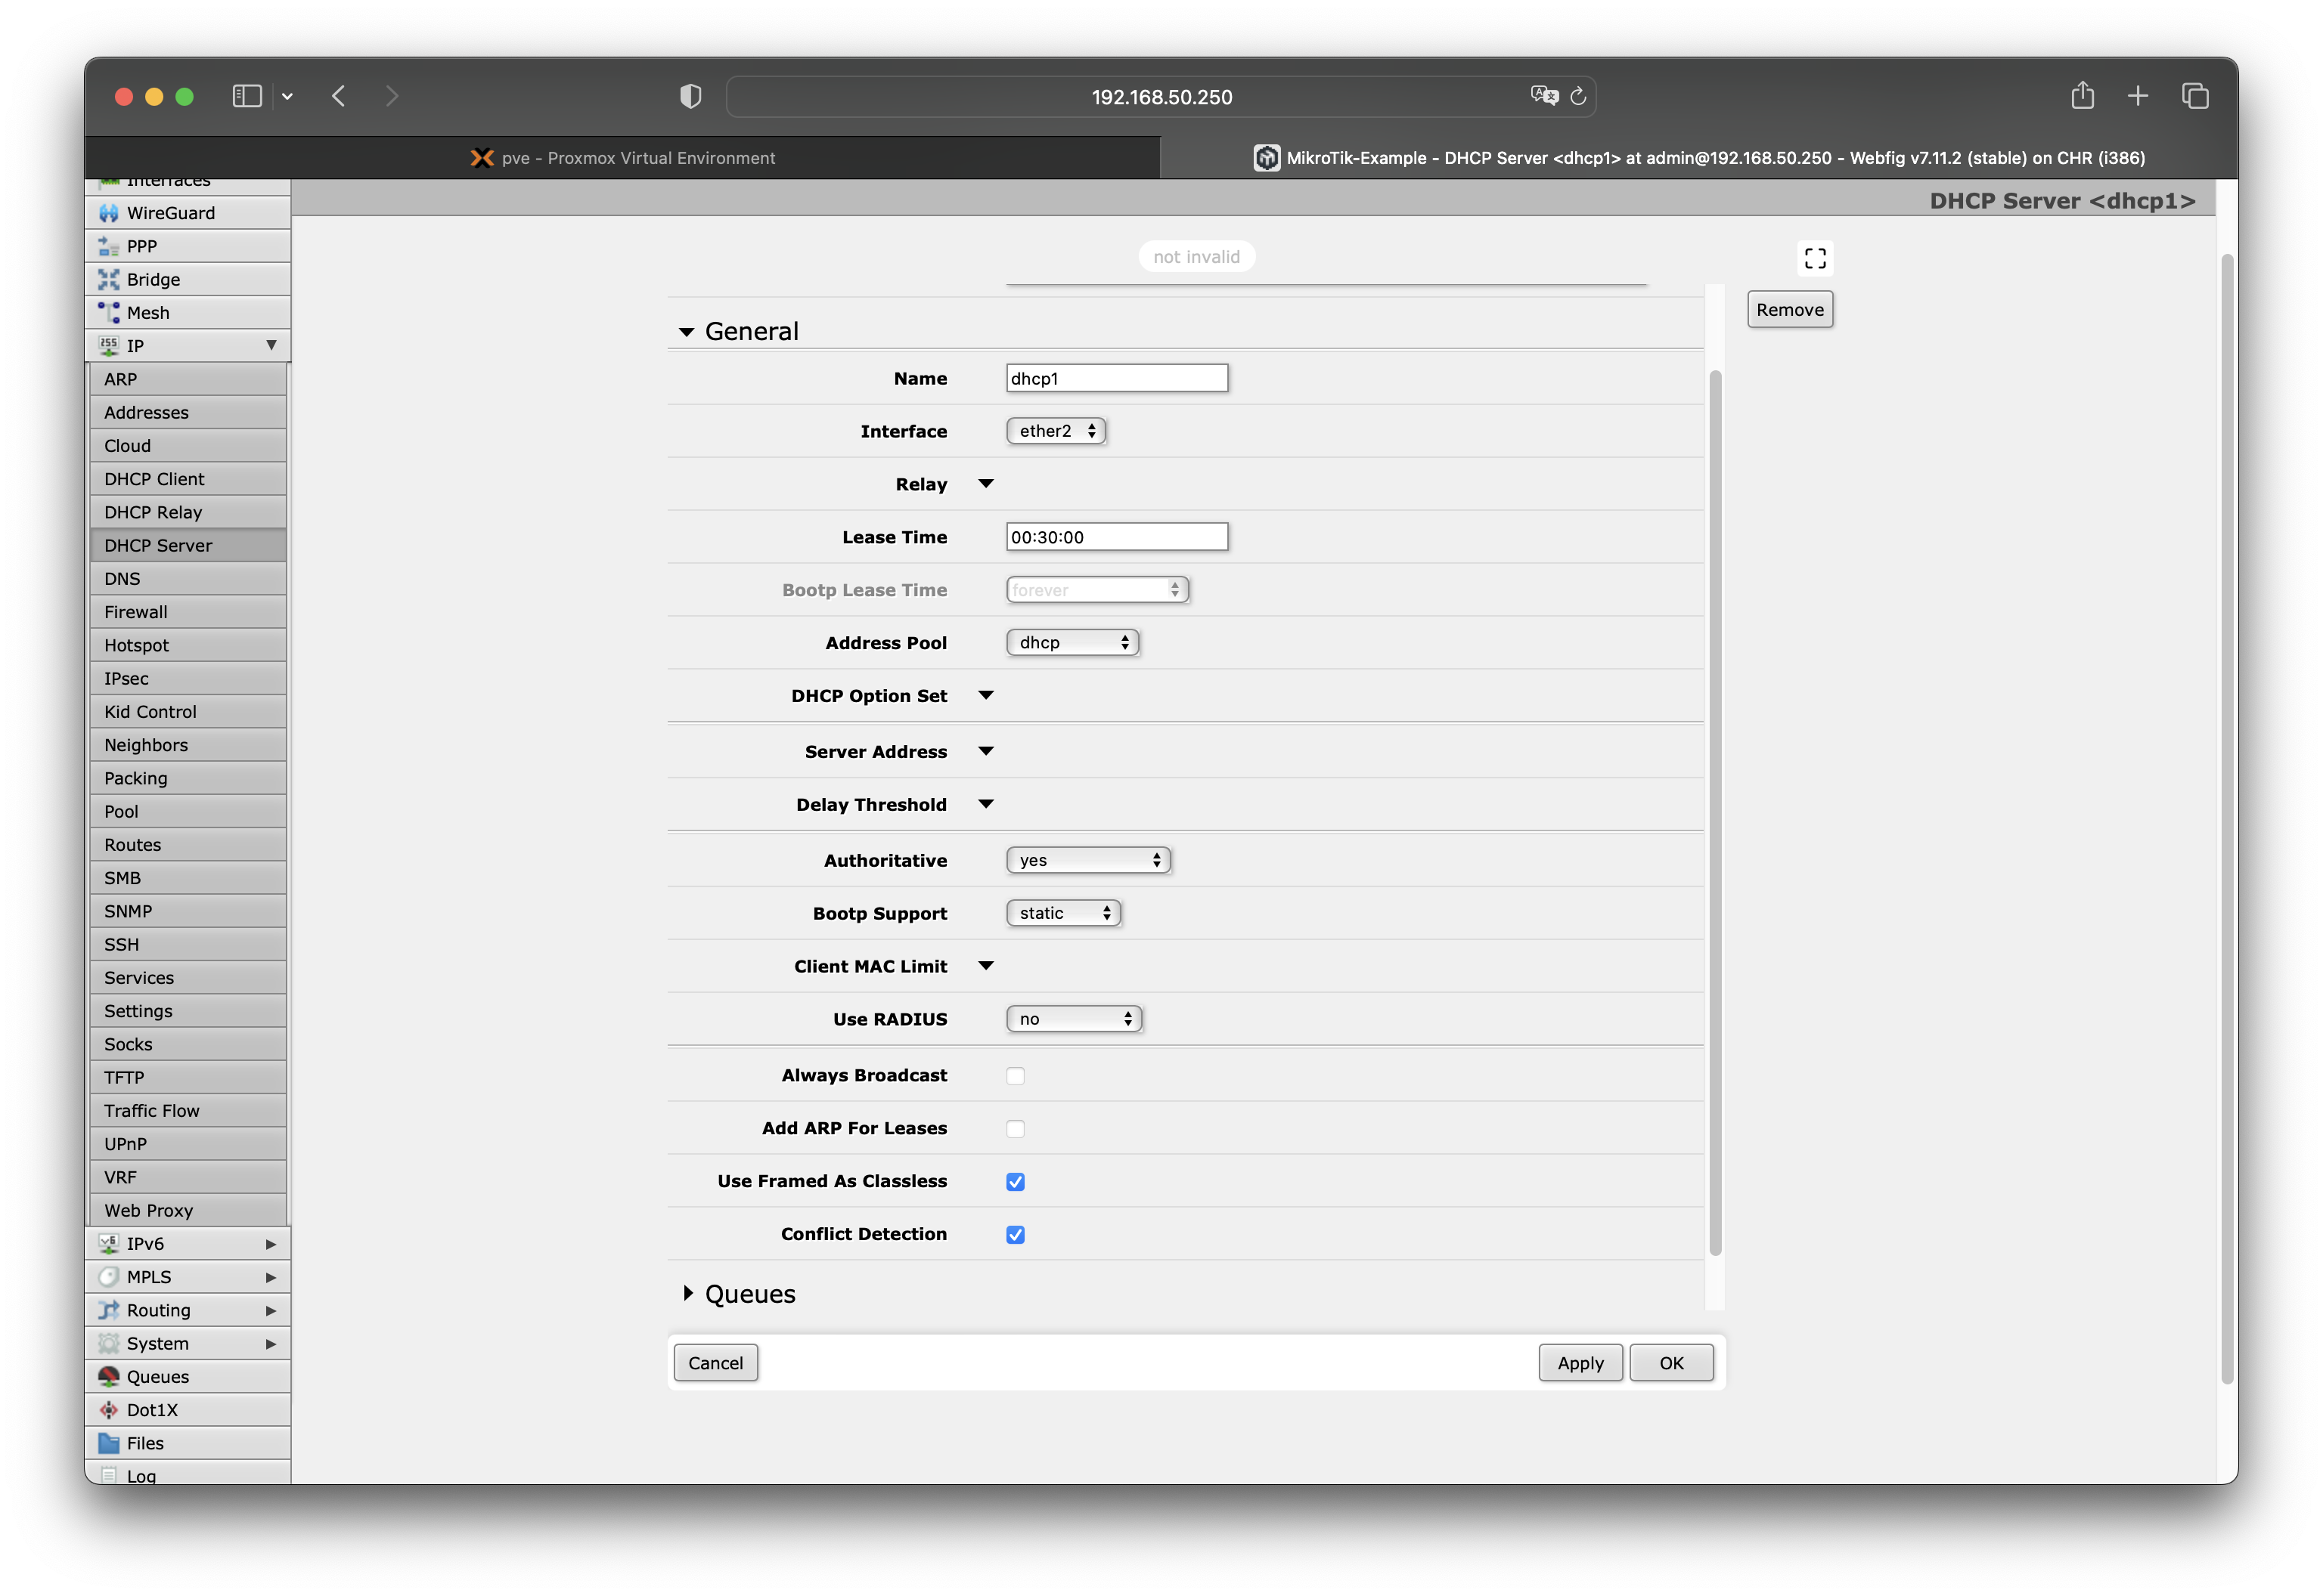Click the fullscreen expand icon
This screenshot has width=2323, height=1596.
[x=1815, y=259]
